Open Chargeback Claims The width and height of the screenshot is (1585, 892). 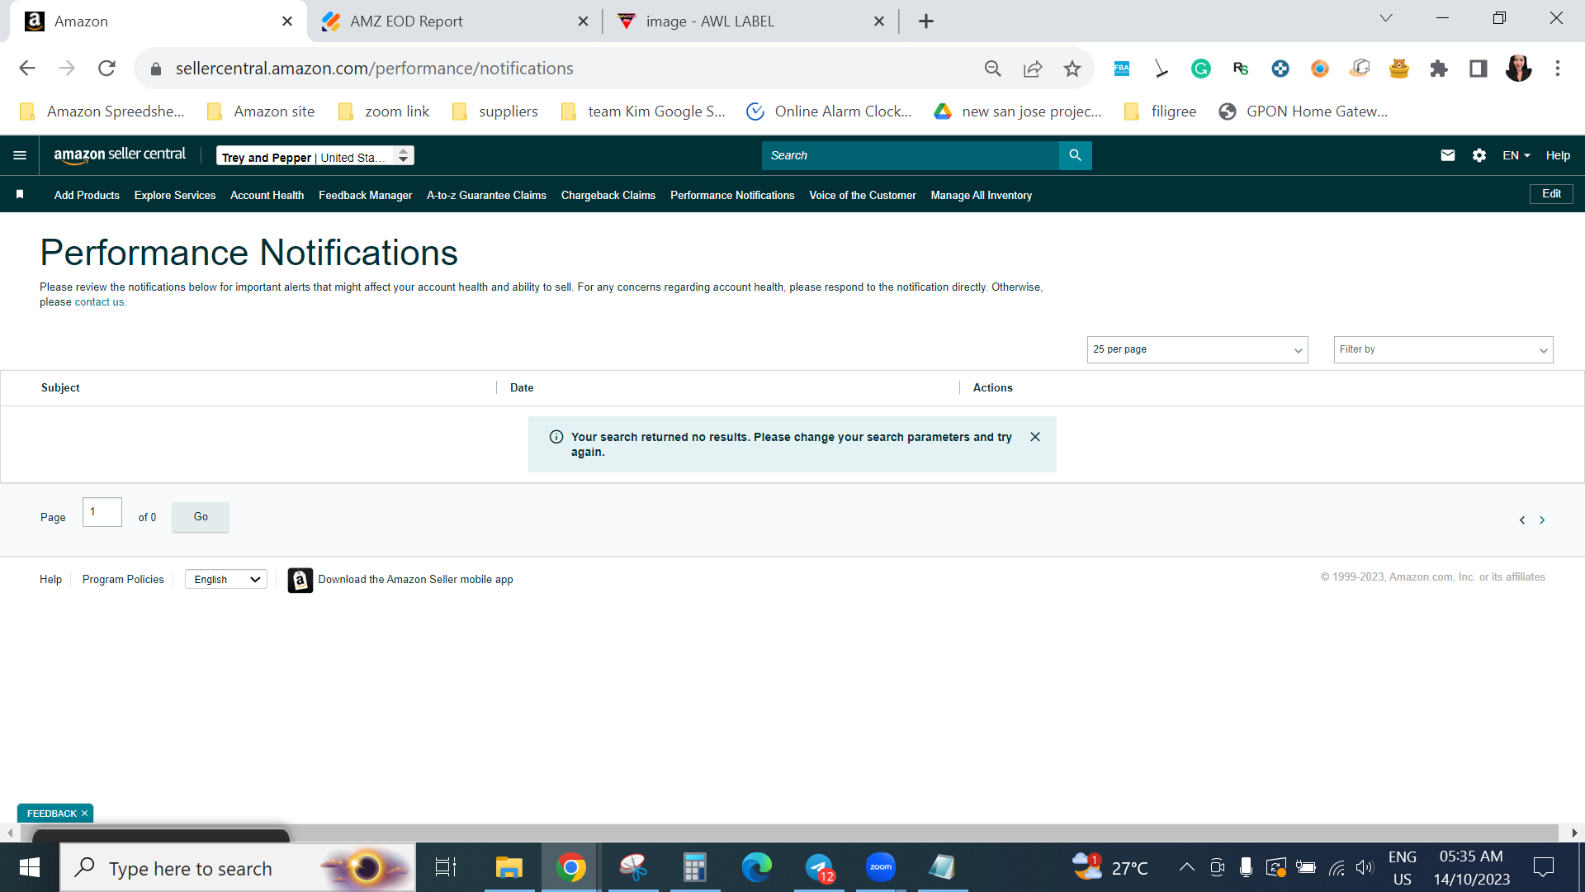[x=608, y=196]
